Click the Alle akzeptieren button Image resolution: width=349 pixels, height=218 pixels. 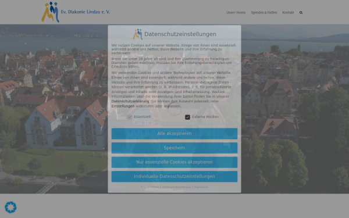point(174,134)
